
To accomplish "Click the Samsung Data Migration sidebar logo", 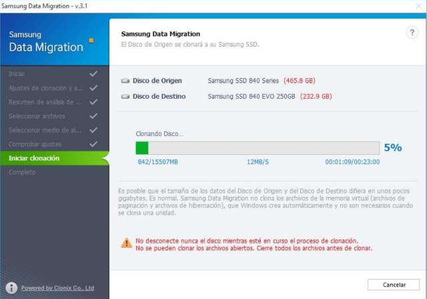I will tap(46, 41).
